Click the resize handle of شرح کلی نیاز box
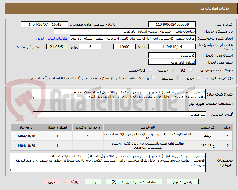 tap(34, 98)
